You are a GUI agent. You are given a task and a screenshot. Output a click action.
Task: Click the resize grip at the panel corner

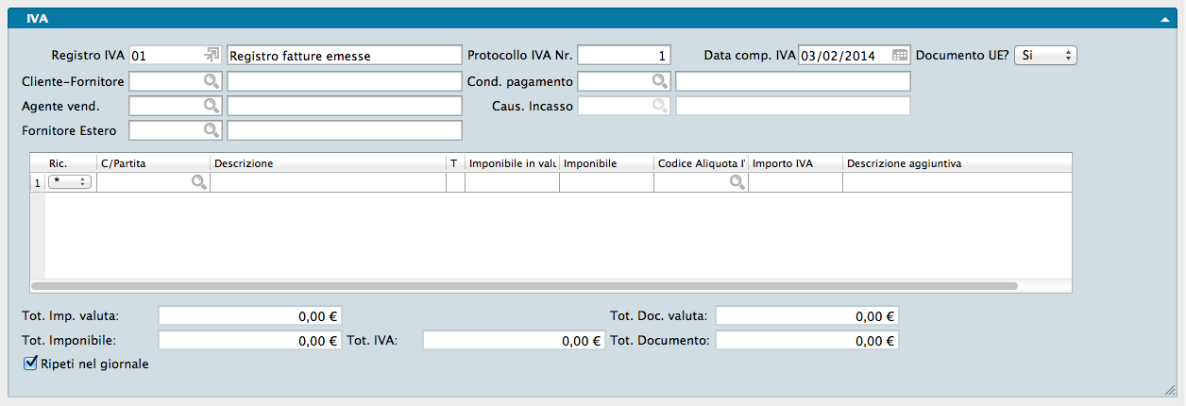point(1170,390)
